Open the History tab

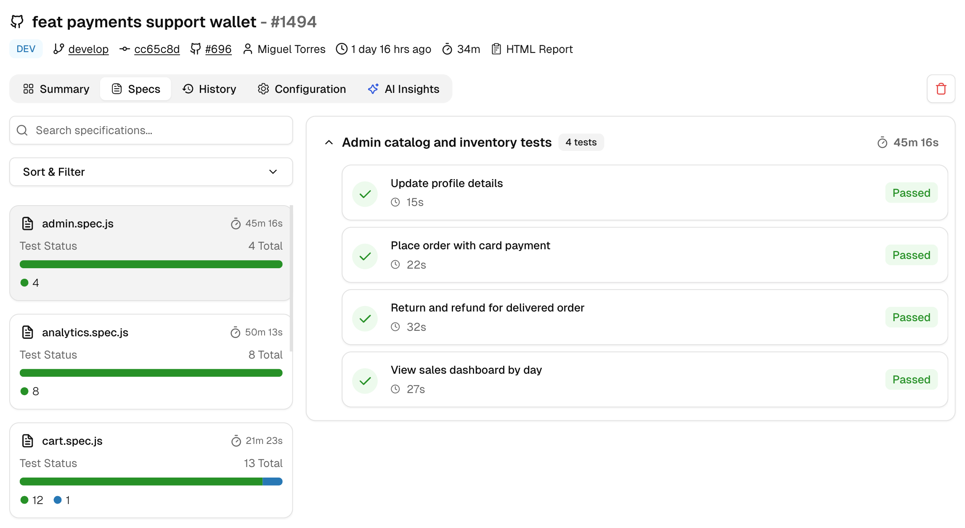(209, 89)
